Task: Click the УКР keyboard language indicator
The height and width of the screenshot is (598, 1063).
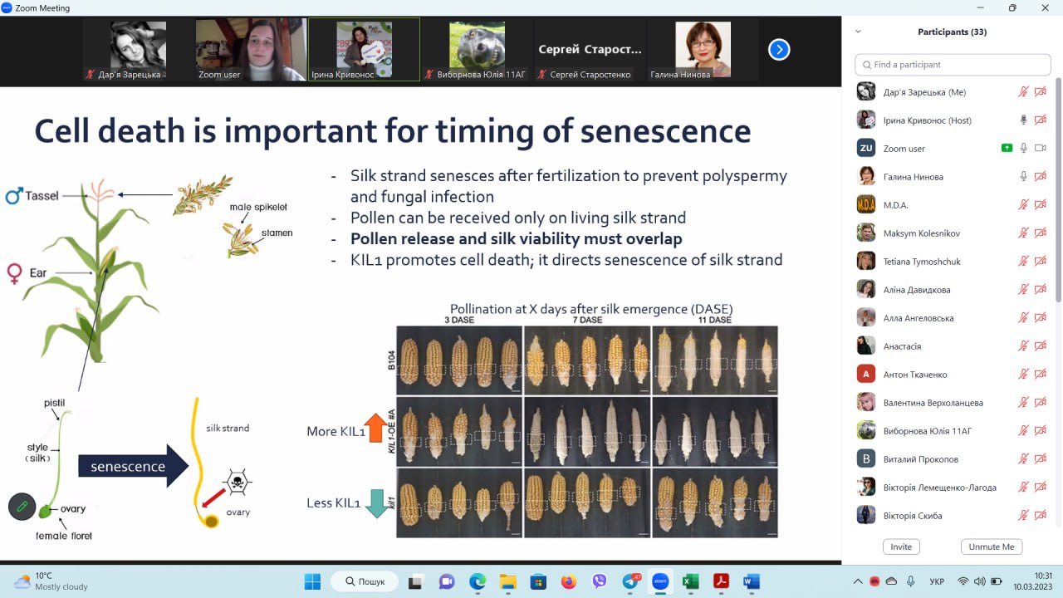Action: coord(937,581)
